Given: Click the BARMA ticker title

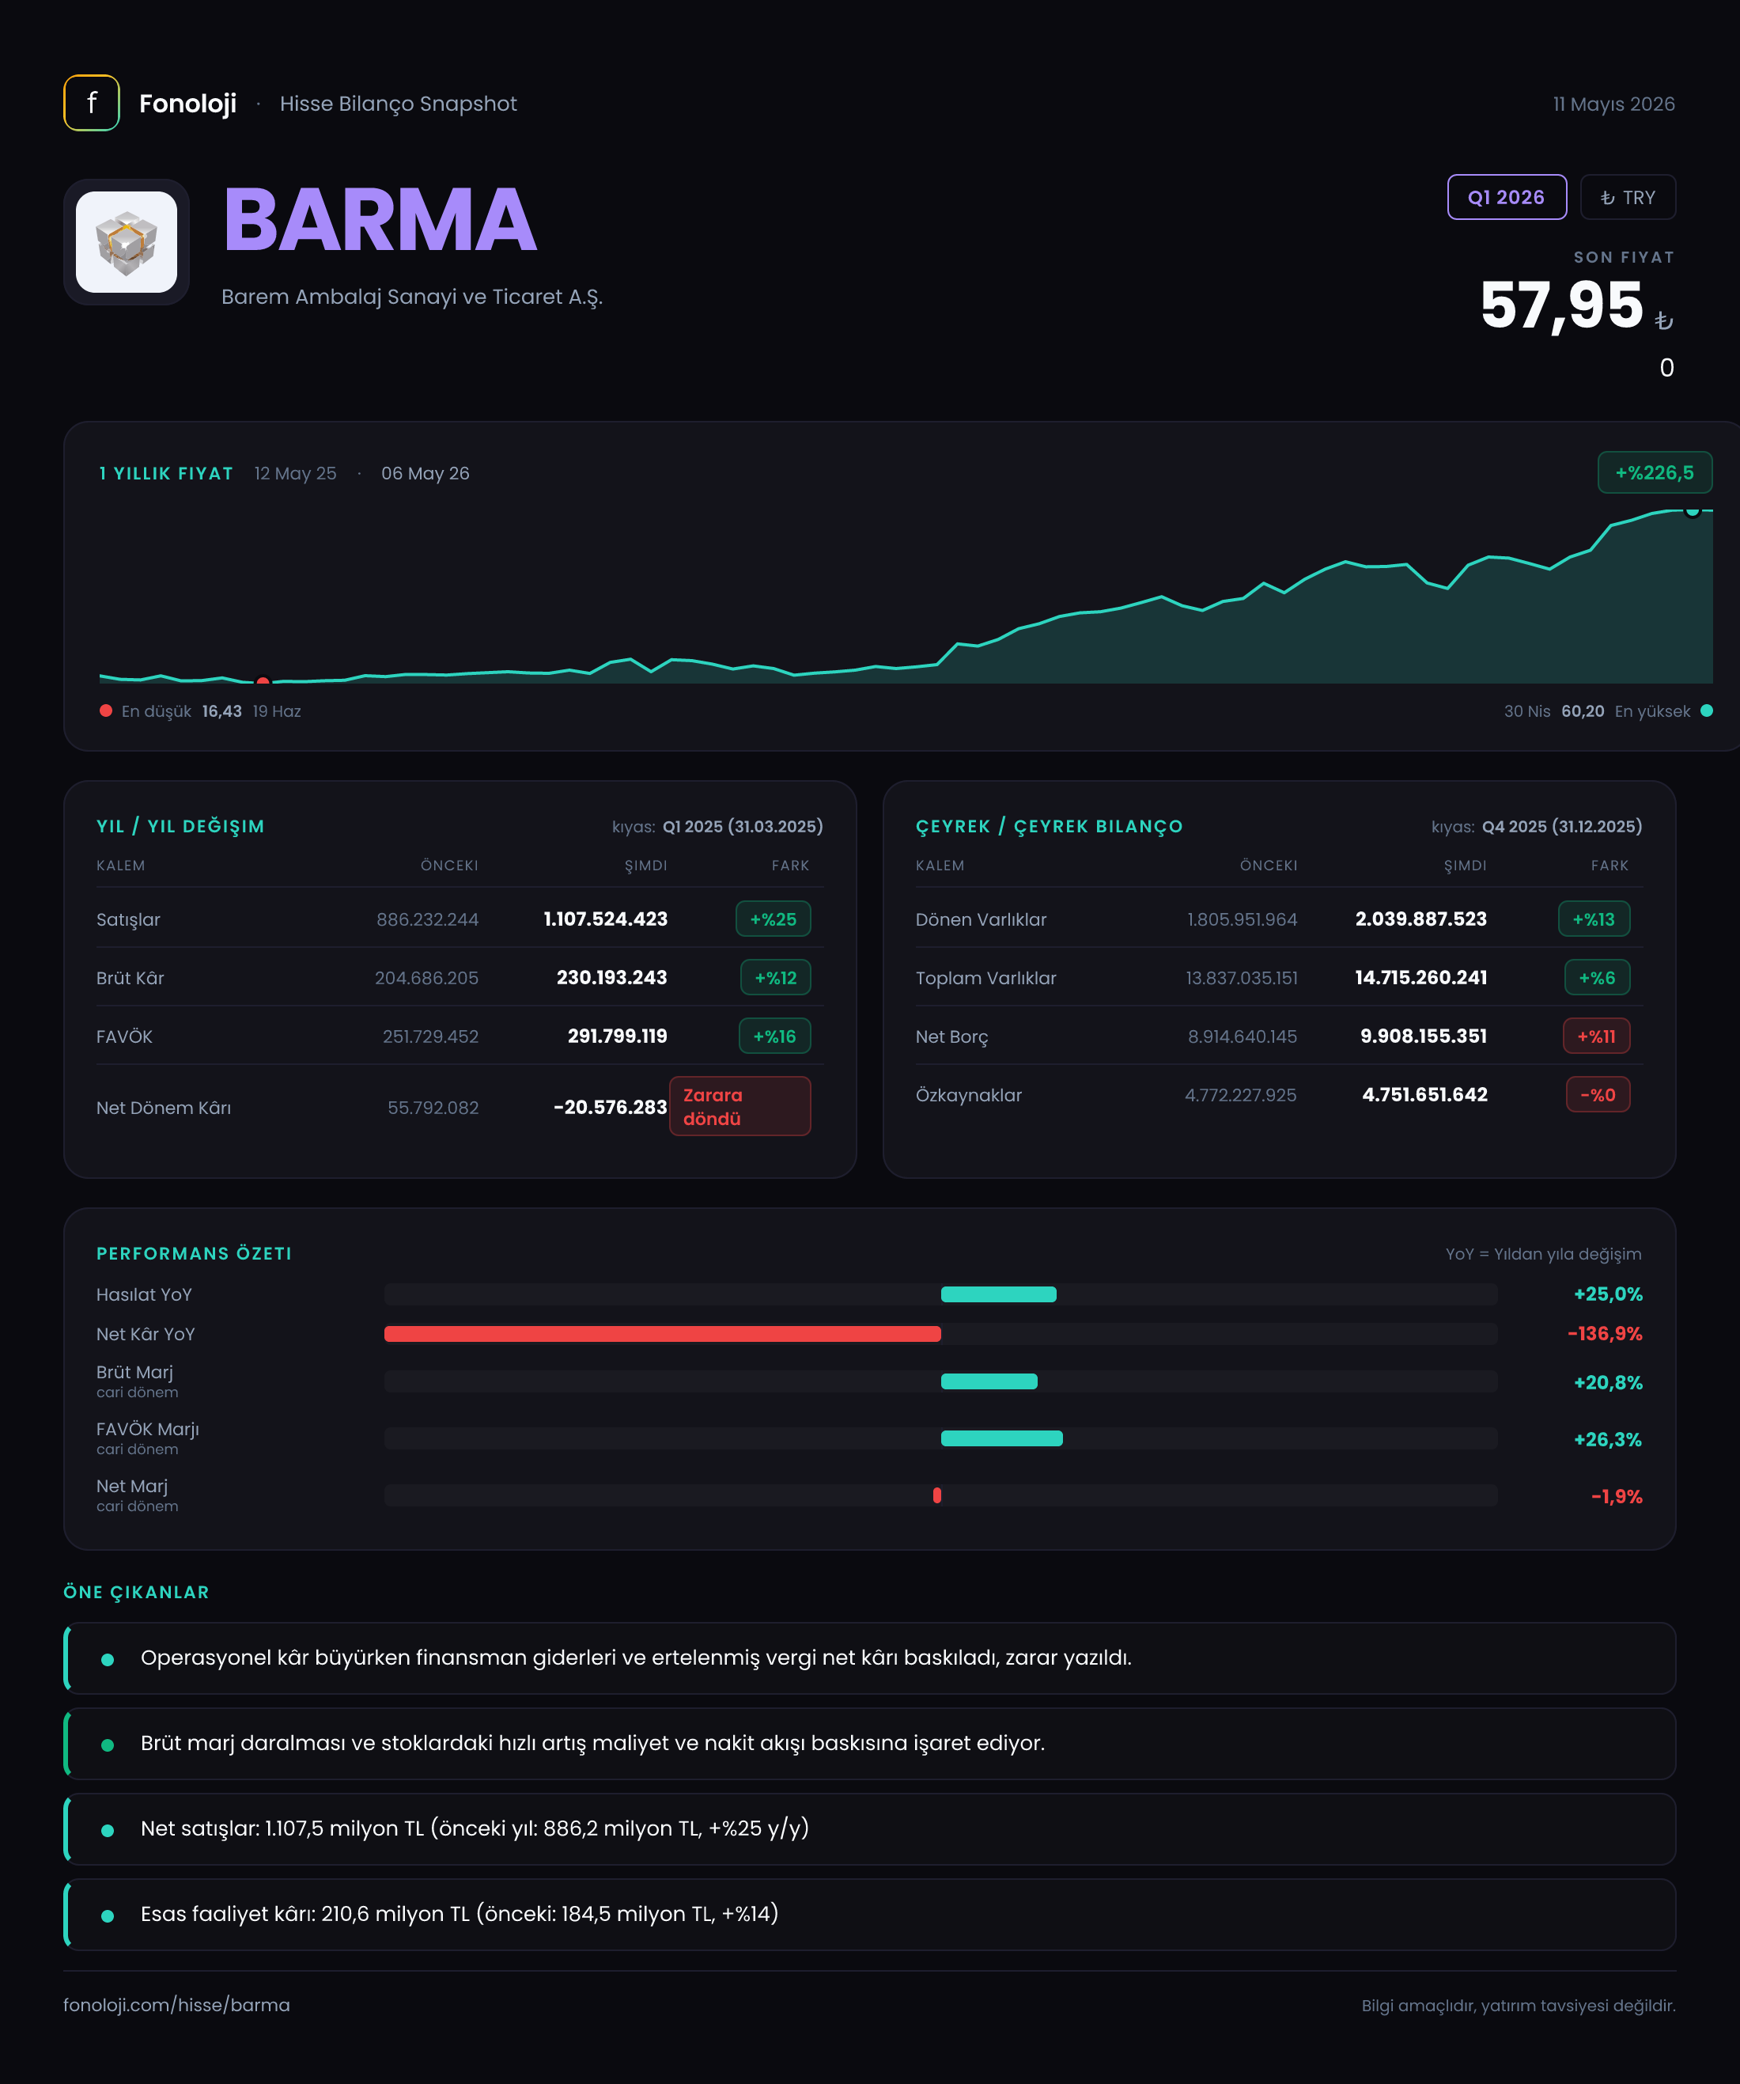Looking at the screenshot, I should point(380,219).
